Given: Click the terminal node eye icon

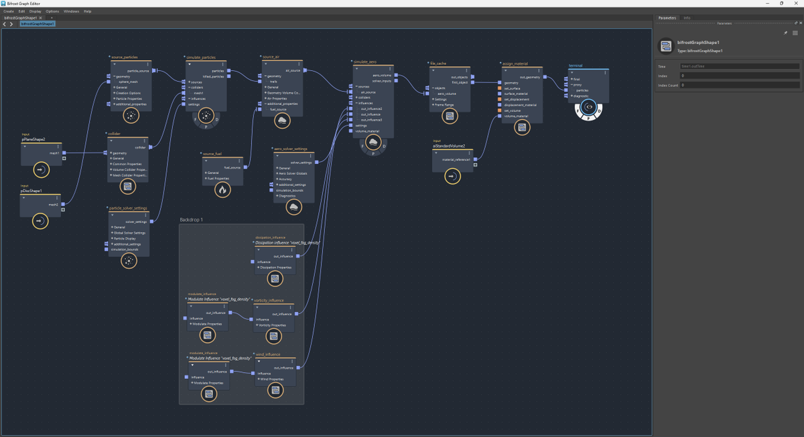Looking at the screenshot, I should [589, 107].
